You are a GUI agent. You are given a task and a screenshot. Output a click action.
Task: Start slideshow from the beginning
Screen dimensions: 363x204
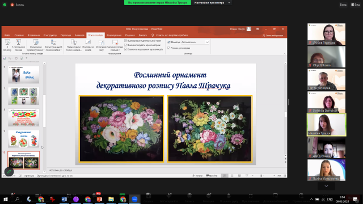[7, 45]
